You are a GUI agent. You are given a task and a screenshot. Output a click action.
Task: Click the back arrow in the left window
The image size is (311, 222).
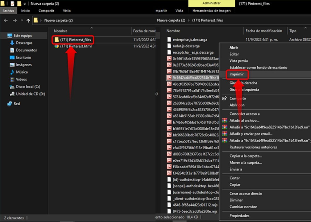(x=6, y=20)
